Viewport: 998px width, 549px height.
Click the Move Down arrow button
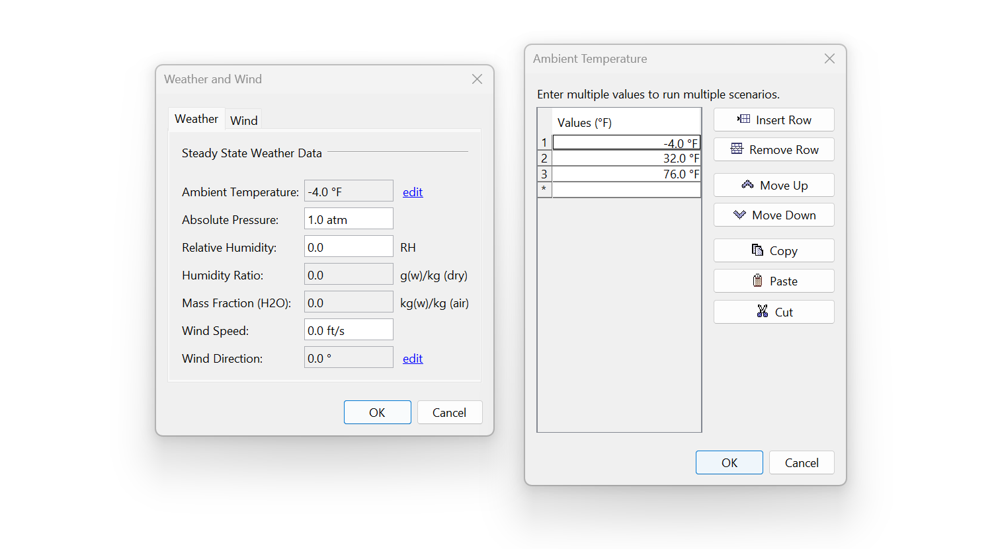point(773,215)
